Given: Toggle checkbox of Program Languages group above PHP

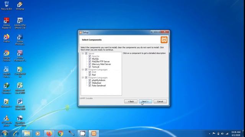Looking at the screenshot, I should pos(86,70).
